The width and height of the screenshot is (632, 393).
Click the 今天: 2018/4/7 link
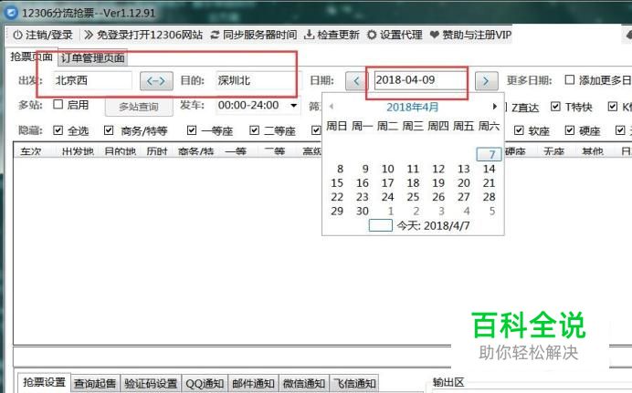[433, 225]
